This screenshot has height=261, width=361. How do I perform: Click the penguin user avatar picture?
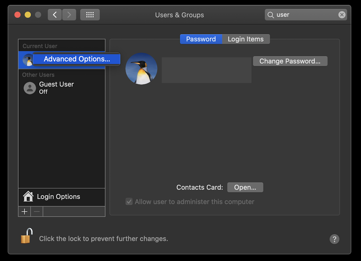(x=141, y=69)
